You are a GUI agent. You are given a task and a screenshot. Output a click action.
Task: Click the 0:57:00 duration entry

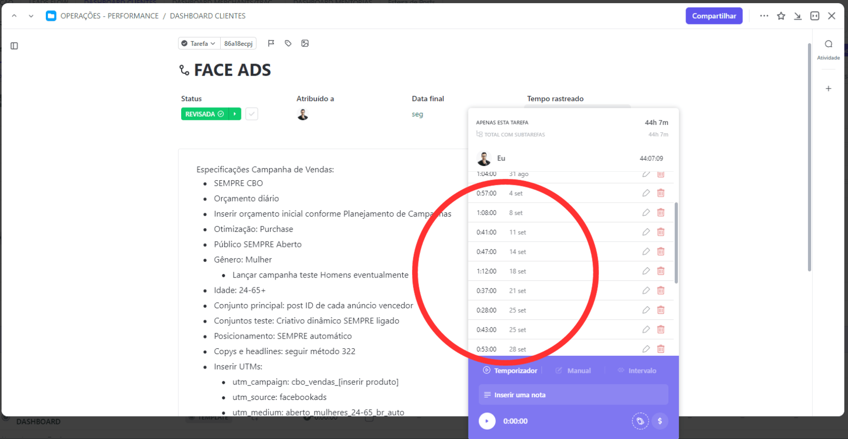click(486, 193)
